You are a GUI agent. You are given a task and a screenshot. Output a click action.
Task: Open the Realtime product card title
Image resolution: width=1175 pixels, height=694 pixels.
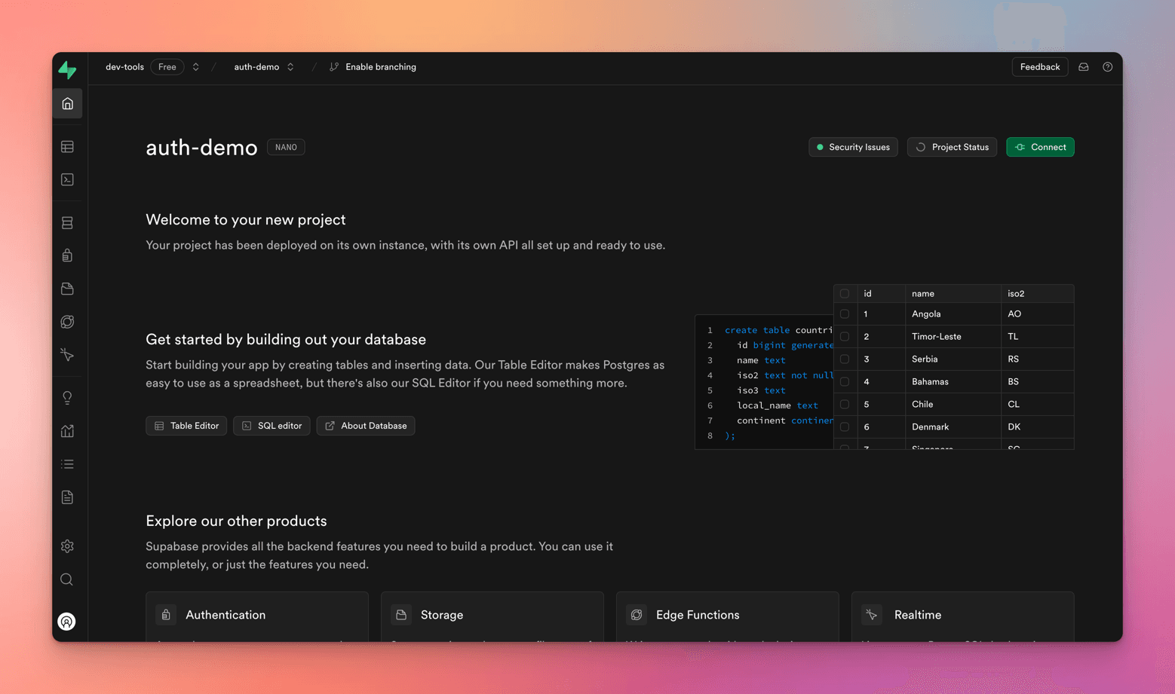pyautogui.click(x=918, y=615)
